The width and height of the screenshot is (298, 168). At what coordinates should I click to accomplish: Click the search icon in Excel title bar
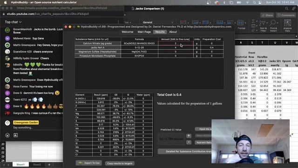click(287, 8)
